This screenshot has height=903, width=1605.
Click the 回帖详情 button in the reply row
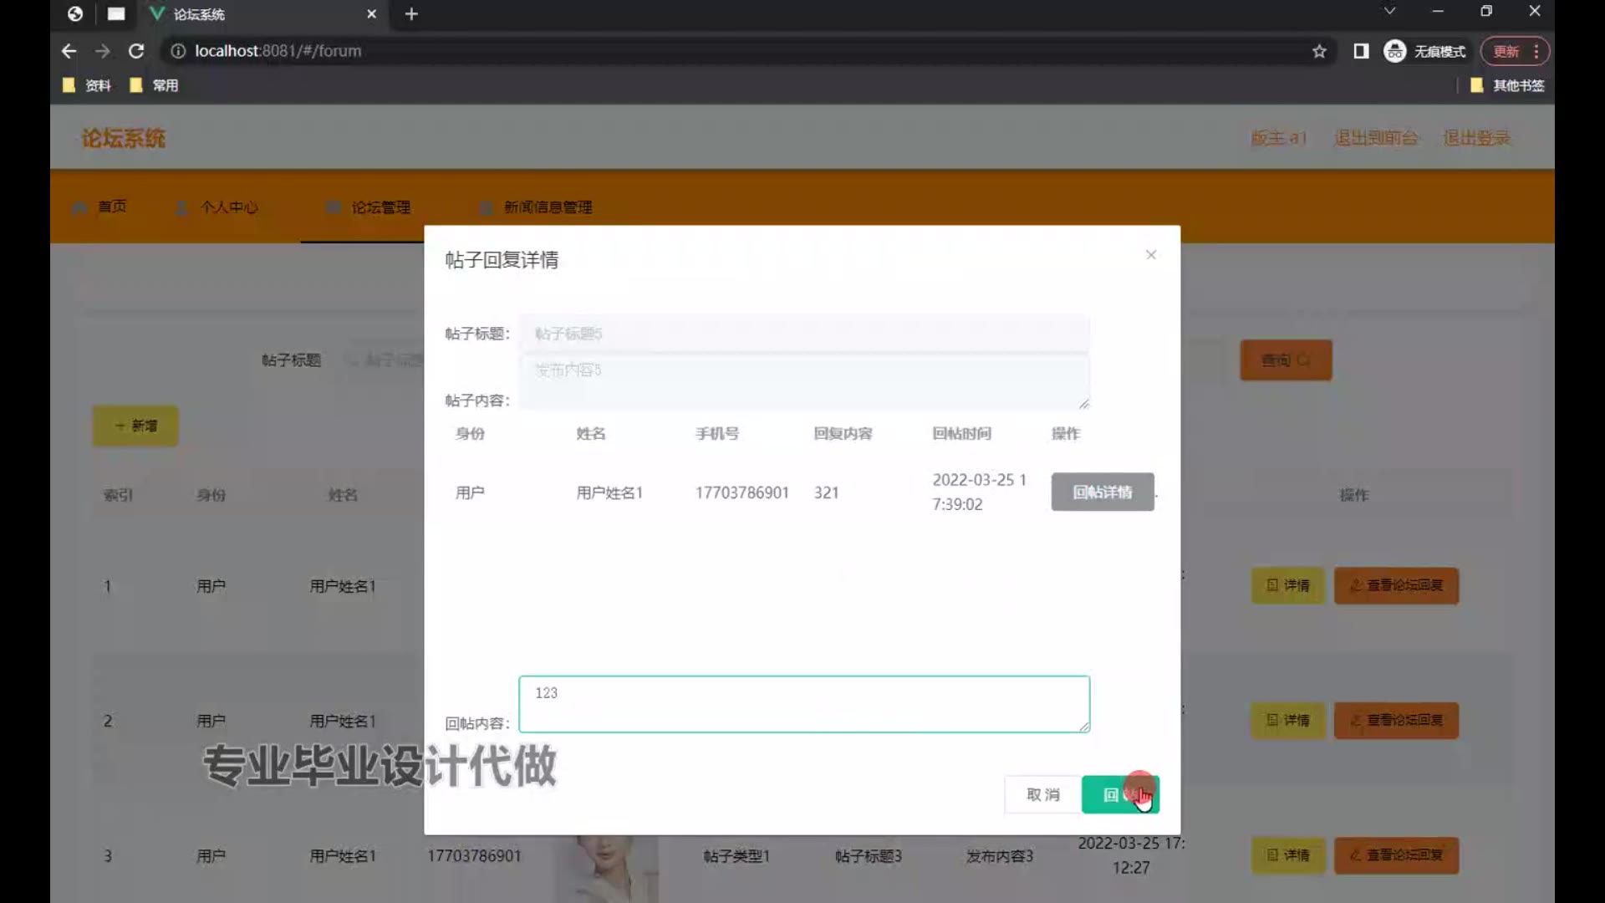1103,492
